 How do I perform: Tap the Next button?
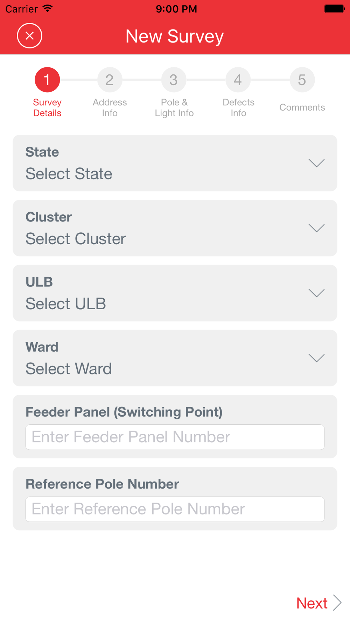312,603
